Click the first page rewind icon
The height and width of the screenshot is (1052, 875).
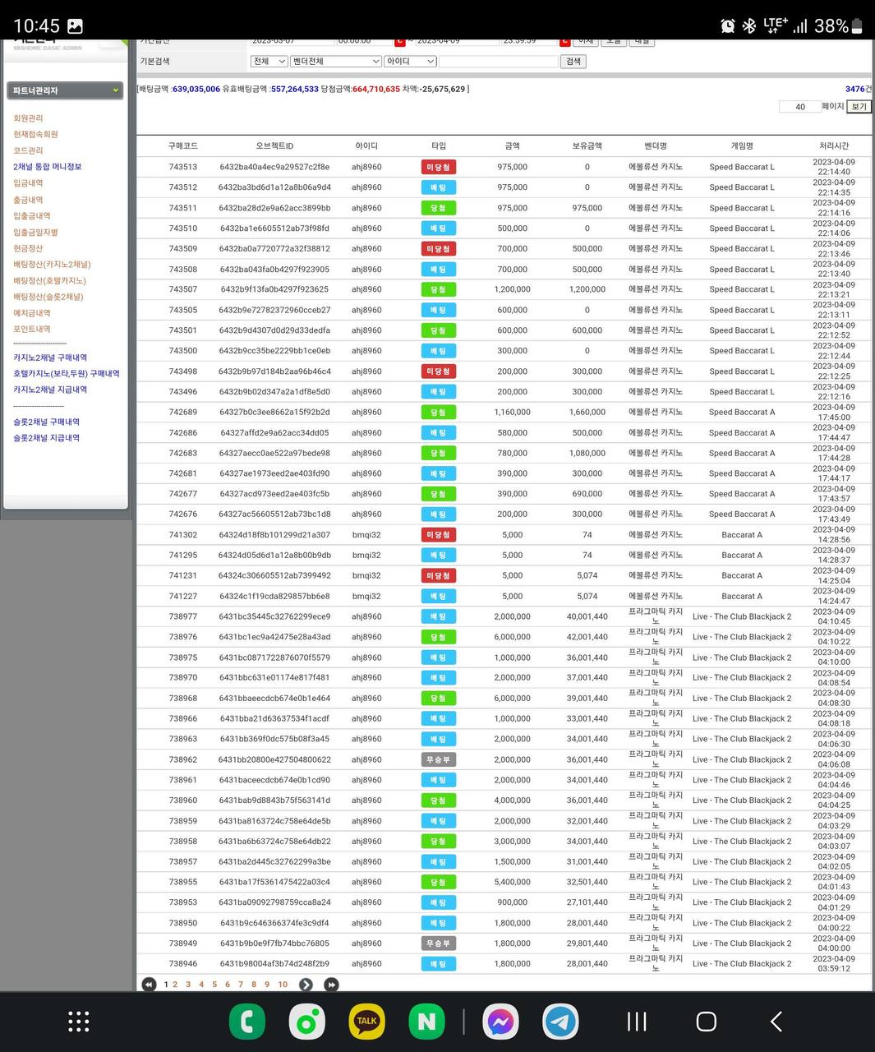tap(149, 985)
